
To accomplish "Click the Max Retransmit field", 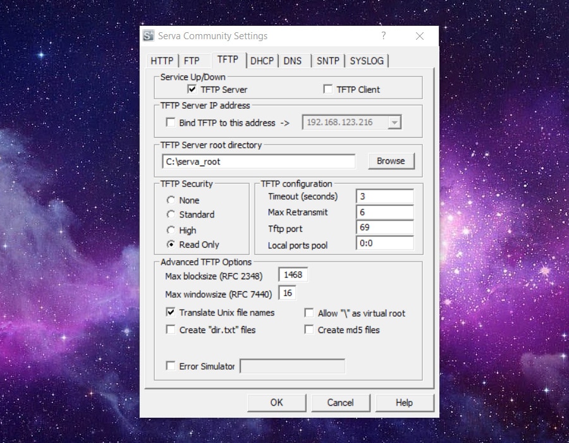I will [x=385, y=212].
